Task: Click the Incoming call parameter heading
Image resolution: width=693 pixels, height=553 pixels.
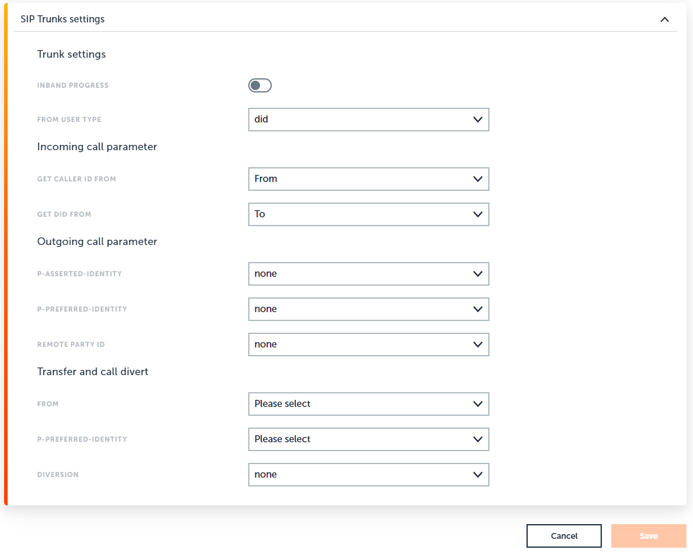Action: tap(97, 147)
